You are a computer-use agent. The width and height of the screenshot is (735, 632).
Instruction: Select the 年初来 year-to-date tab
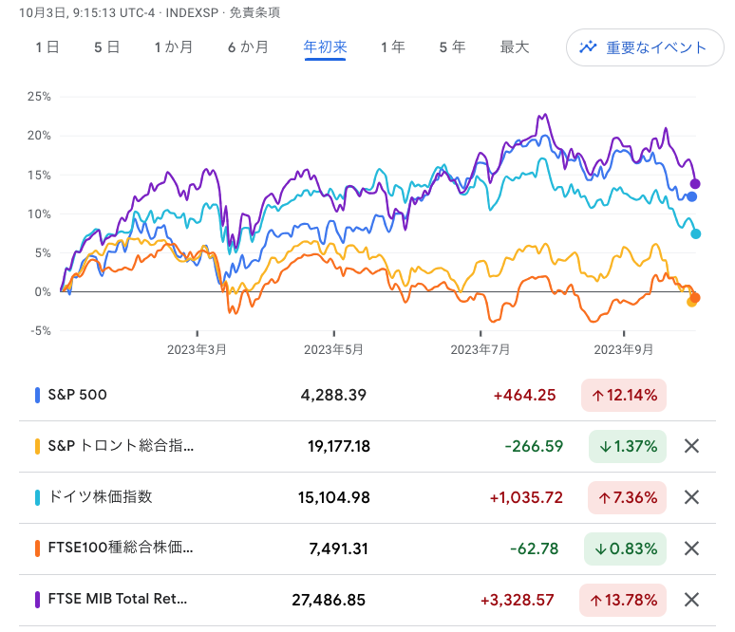[325, 47]
